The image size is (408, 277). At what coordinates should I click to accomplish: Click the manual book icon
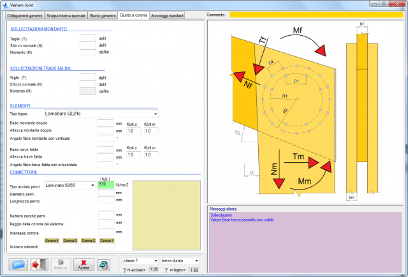click(103, 264)
